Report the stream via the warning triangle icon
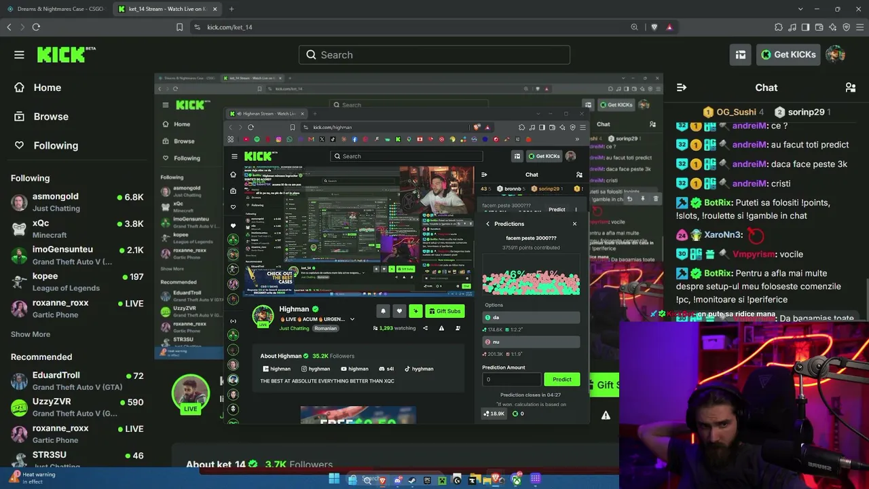Viewport: 869px width, 489px height. pyautogui.click(x=606, y=416)
